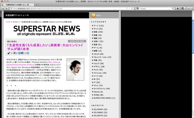Viewport: 194px width, 118px height.
Task: Open category 写真 (35)
Action: tap(98, 60)
